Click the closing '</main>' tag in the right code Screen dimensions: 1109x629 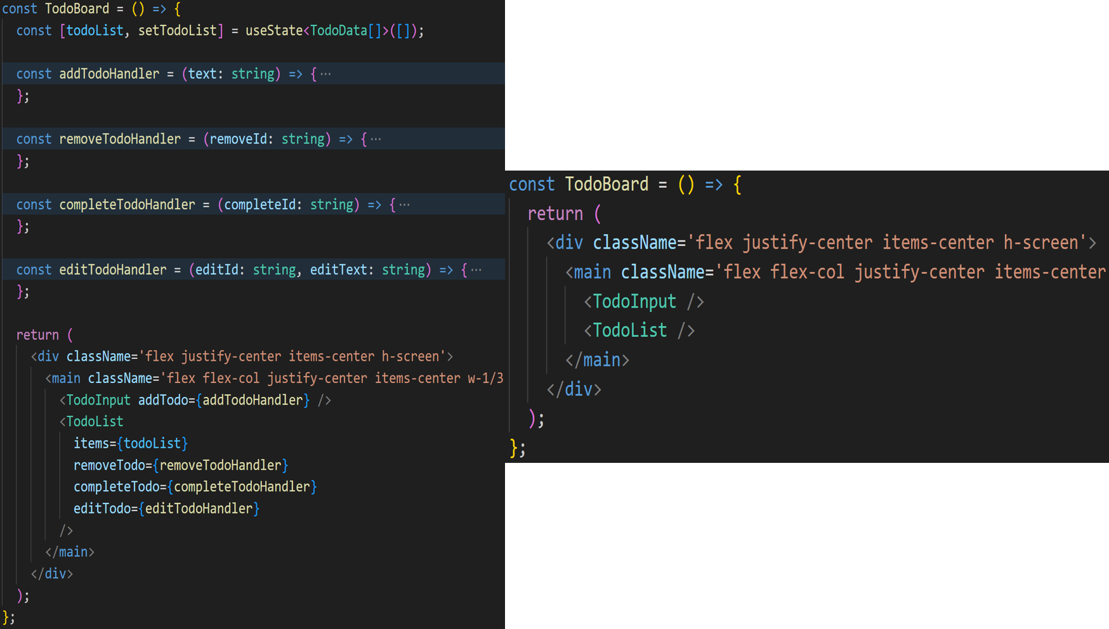[x=597, y=360]
